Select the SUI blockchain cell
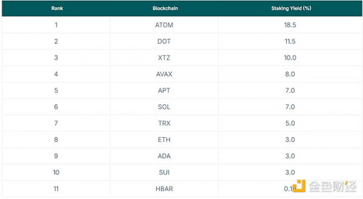 point(164,173)
